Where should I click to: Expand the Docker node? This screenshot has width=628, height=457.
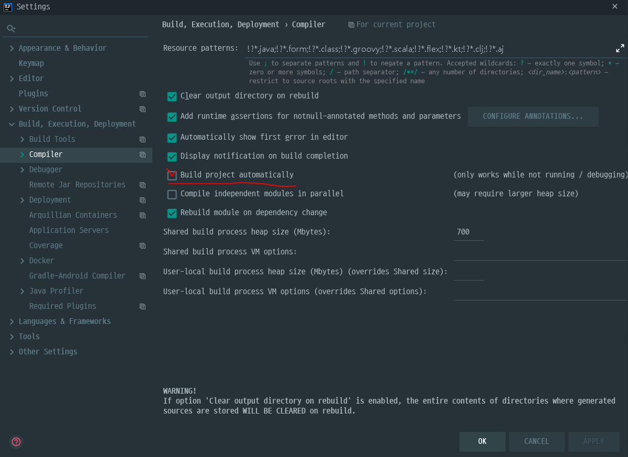22,261
